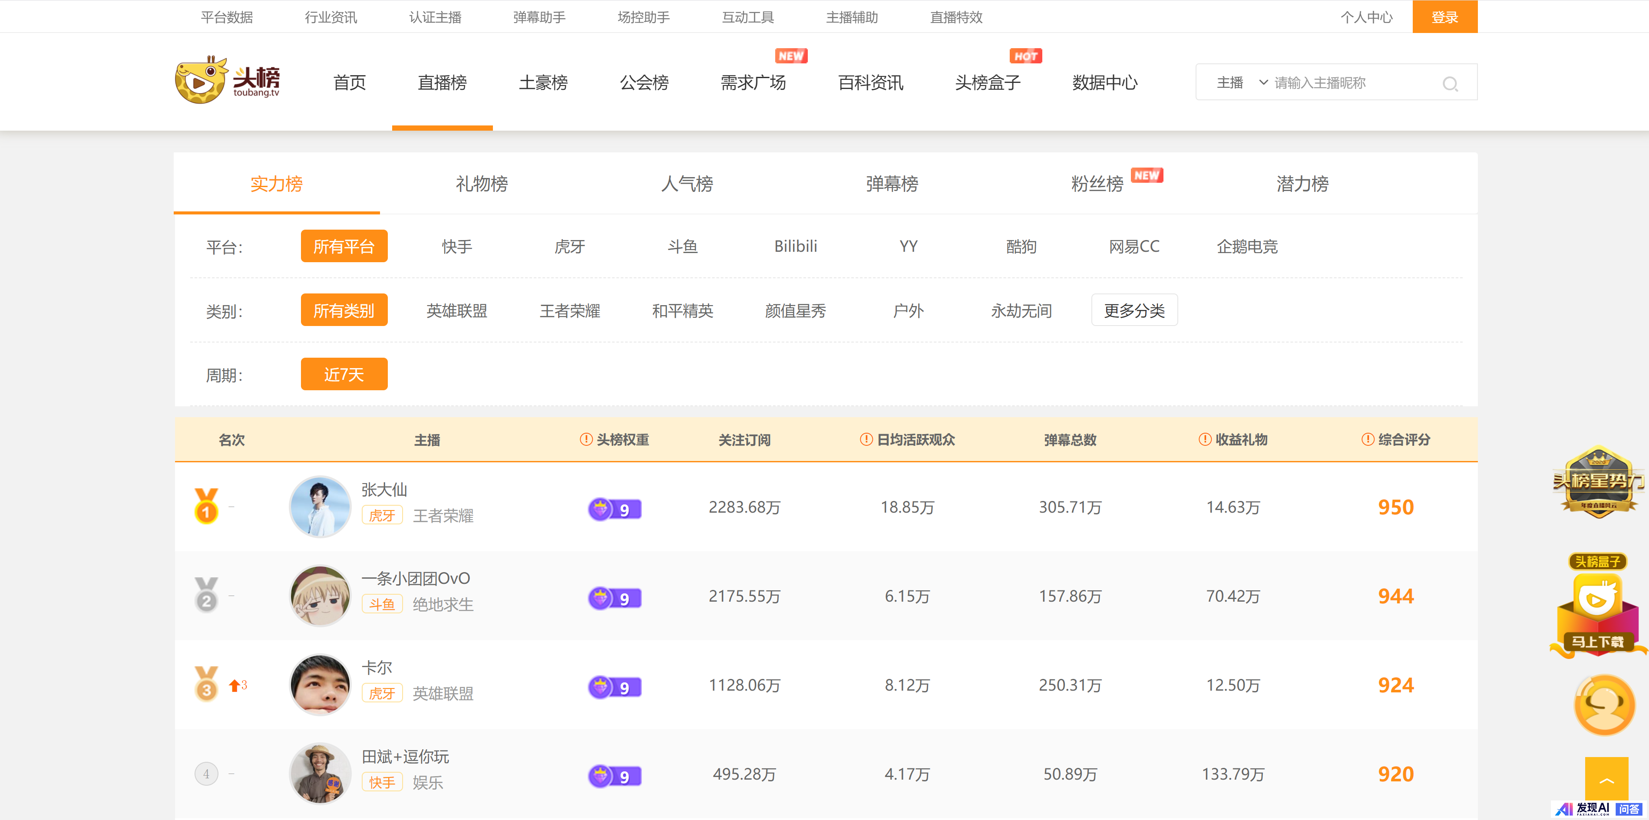This screenshot has height=820, width=1649.
Task: Open 直播特效 top menu
Action: 956,17
